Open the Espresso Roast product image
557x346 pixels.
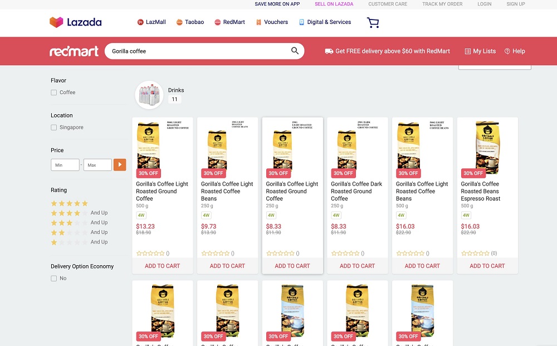click(x=487, y=148)
